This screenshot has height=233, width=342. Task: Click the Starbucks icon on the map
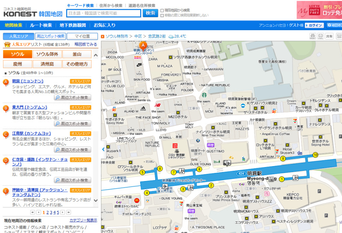[x=204, y=96]
